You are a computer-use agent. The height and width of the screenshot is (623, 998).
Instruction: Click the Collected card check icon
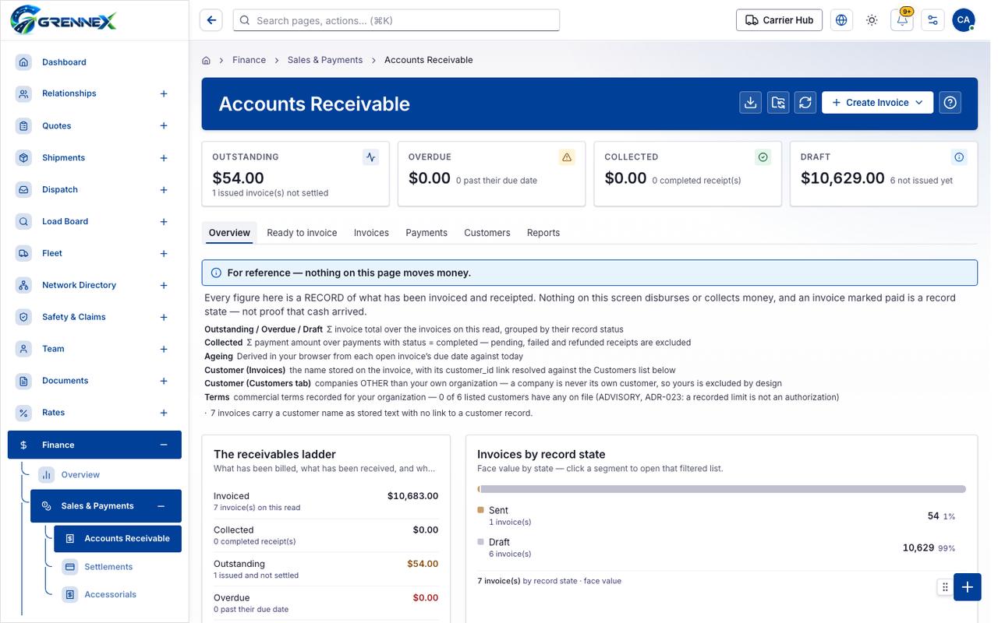click(763, 157)
